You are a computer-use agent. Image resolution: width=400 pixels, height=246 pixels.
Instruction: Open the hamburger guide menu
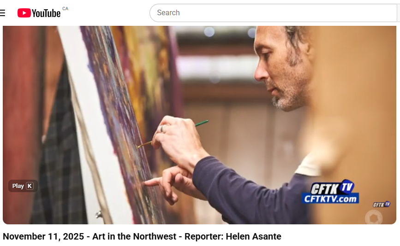tap(3, 13)
